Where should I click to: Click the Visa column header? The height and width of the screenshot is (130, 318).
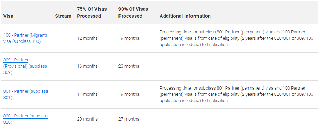point(8,16)
